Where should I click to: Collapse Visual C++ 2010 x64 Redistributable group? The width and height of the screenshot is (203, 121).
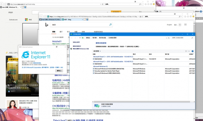pos(113,57)
